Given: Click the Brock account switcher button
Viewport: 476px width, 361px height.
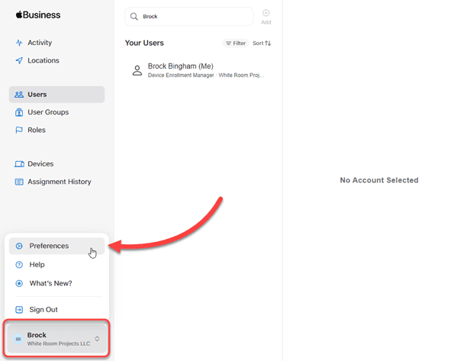Looking at the screenshot, I should pos(56,339).
